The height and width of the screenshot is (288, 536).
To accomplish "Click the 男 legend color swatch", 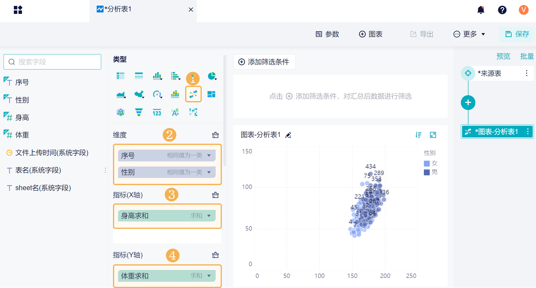I will [x=427, y=172].
